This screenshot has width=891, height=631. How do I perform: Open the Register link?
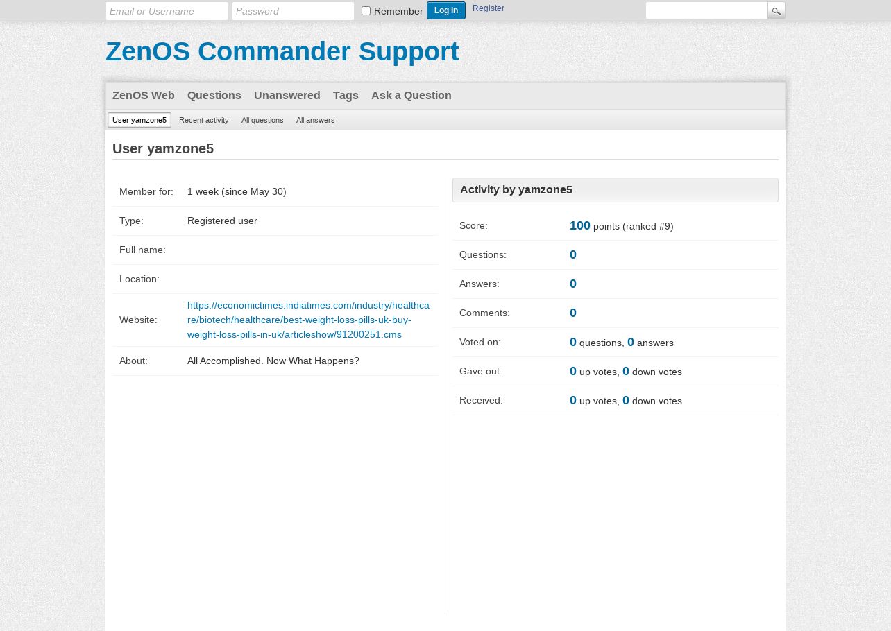(489, 8)
